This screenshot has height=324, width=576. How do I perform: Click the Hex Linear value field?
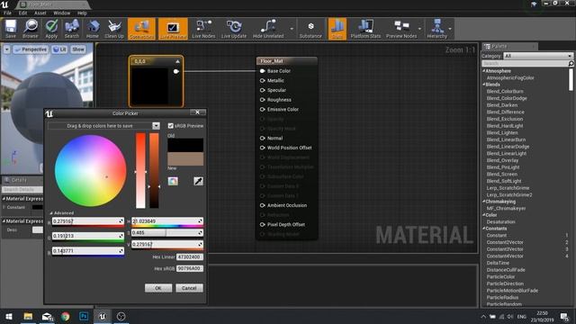(x=190, y=257)
